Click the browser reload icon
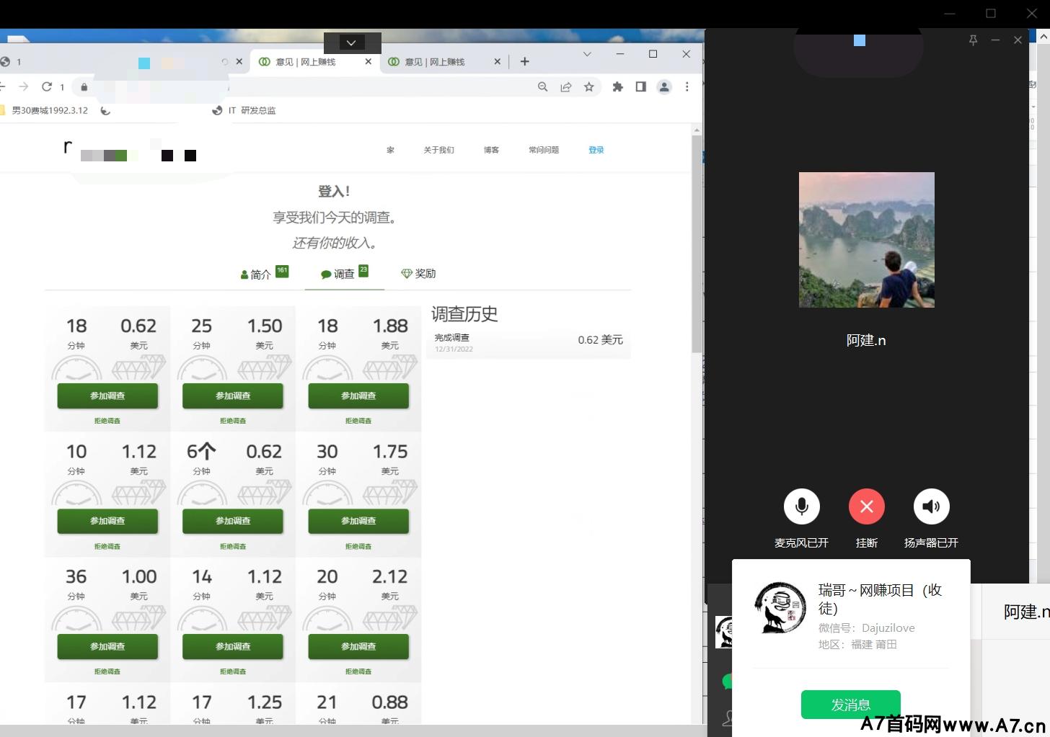 [x=47, y=86]
